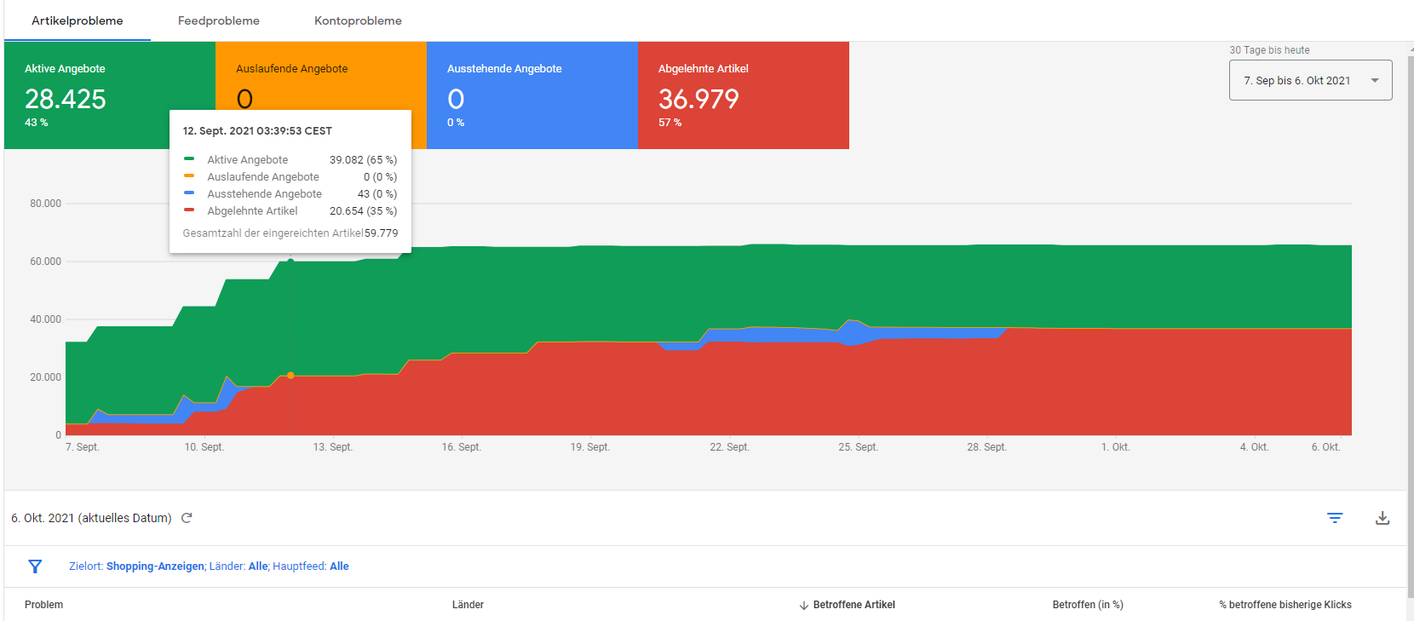The width and height of the screenshot is (1414, 621).
Task: Click the sort arrow beside Betroffene Artikel
Action: [803, 606]
